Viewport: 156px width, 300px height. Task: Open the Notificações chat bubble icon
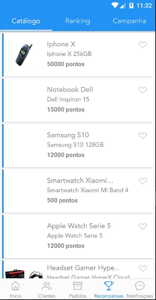[x=140, y=286]
